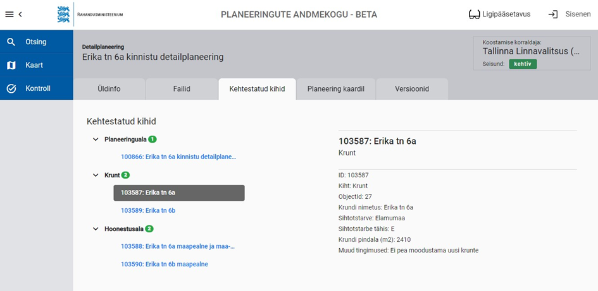Screen dimensions: 598x291
Task: Click the selected 103587: Erika tn 6a item
Action: click(178, 193)
